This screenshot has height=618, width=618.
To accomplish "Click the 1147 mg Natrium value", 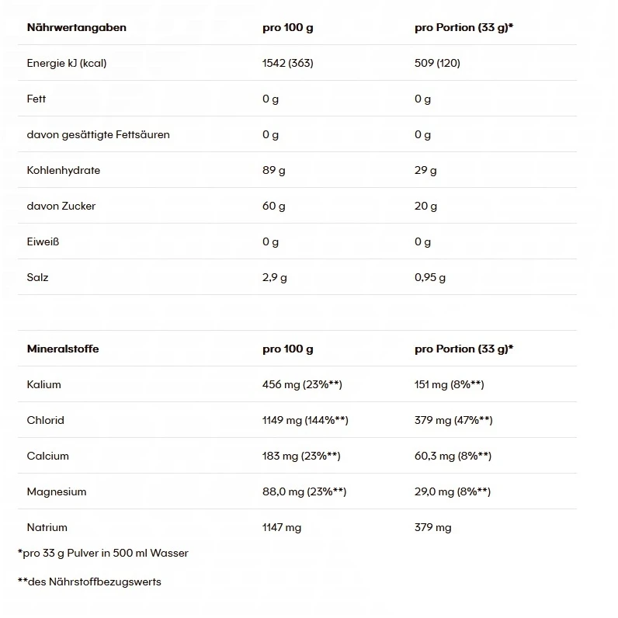I will pyautogui.click(x=282, y=528).
